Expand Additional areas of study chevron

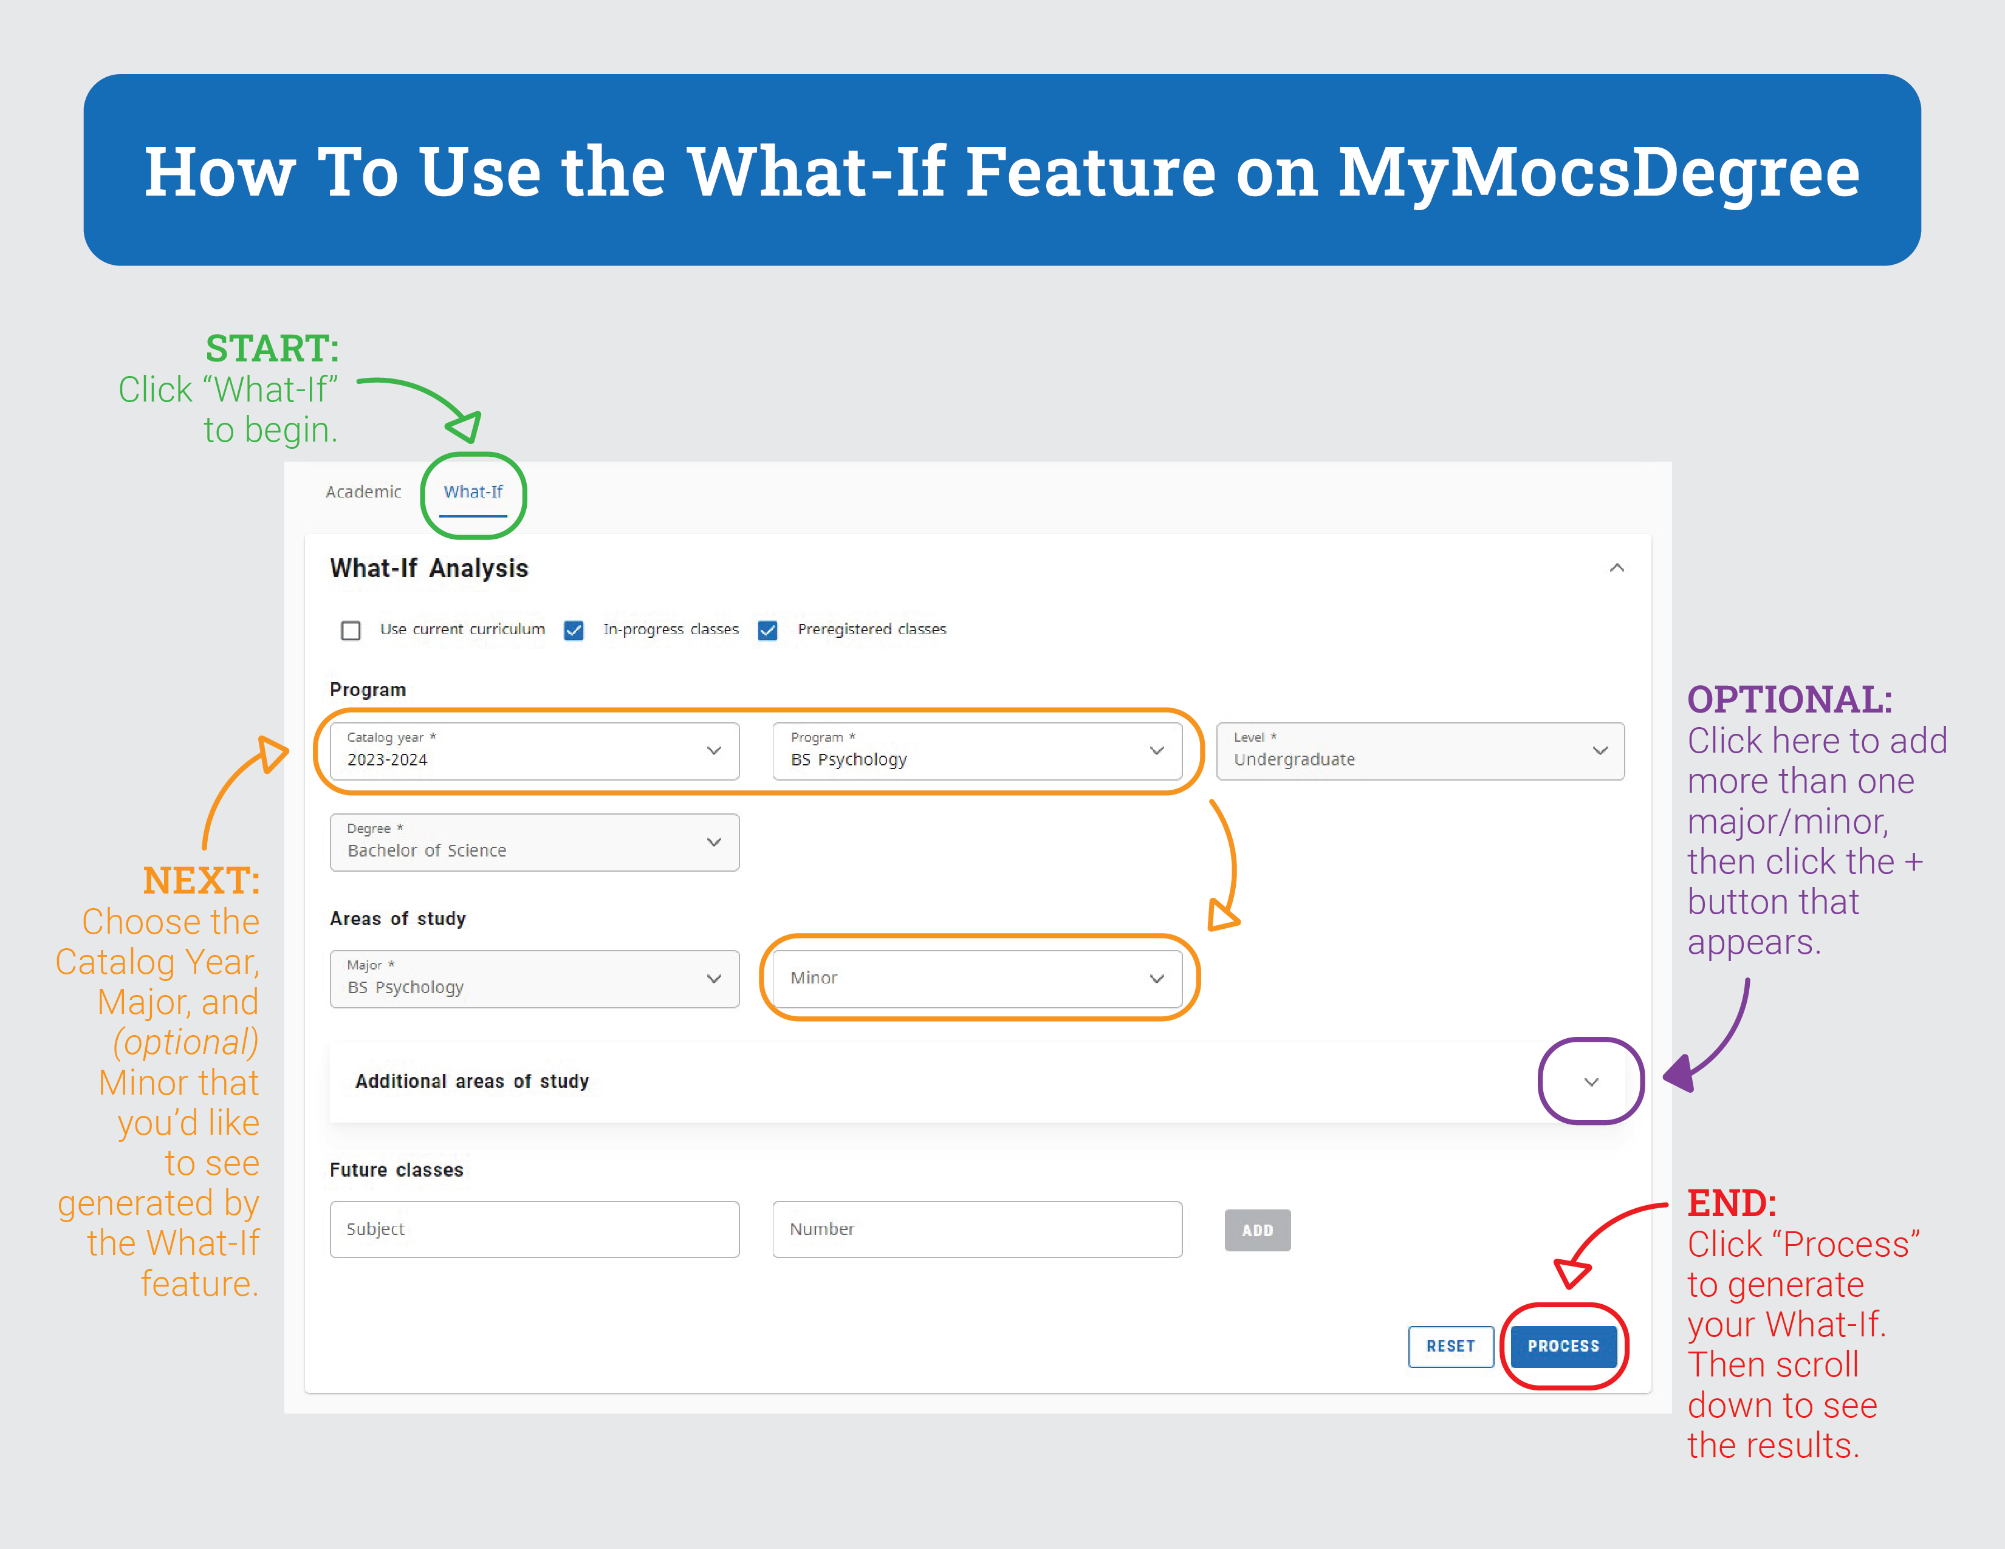click(x=1591, y=1082)
